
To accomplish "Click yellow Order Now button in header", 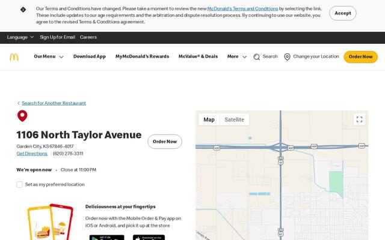I will 360,57.
